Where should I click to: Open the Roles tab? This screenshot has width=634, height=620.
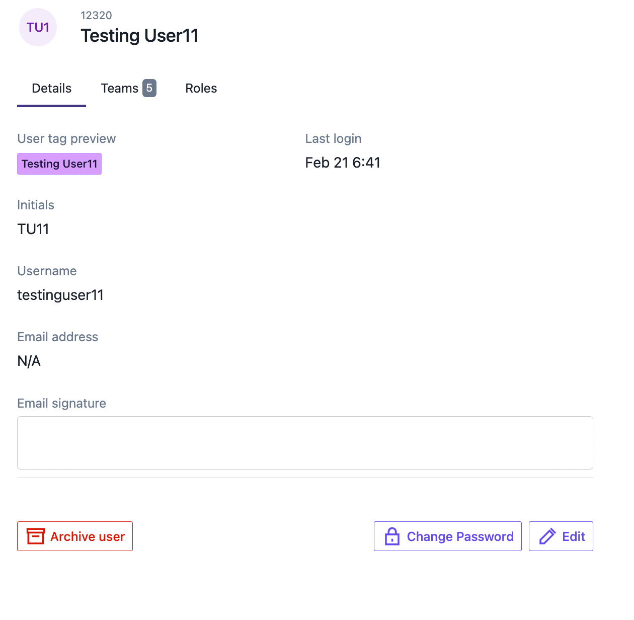tap(201, 89)
